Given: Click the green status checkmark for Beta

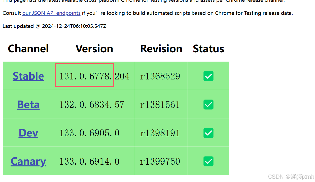Looking at the screenshot, I should 208,105.
